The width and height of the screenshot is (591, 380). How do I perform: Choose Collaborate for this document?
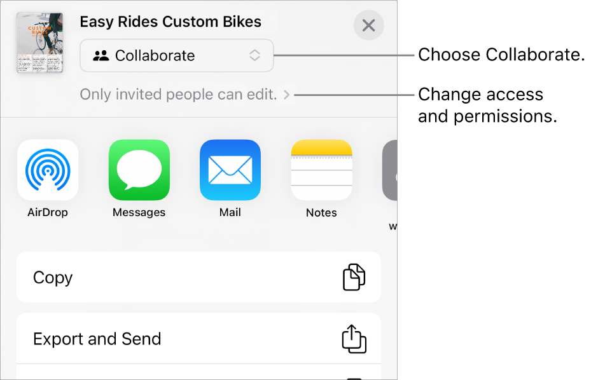pos(176,55)
